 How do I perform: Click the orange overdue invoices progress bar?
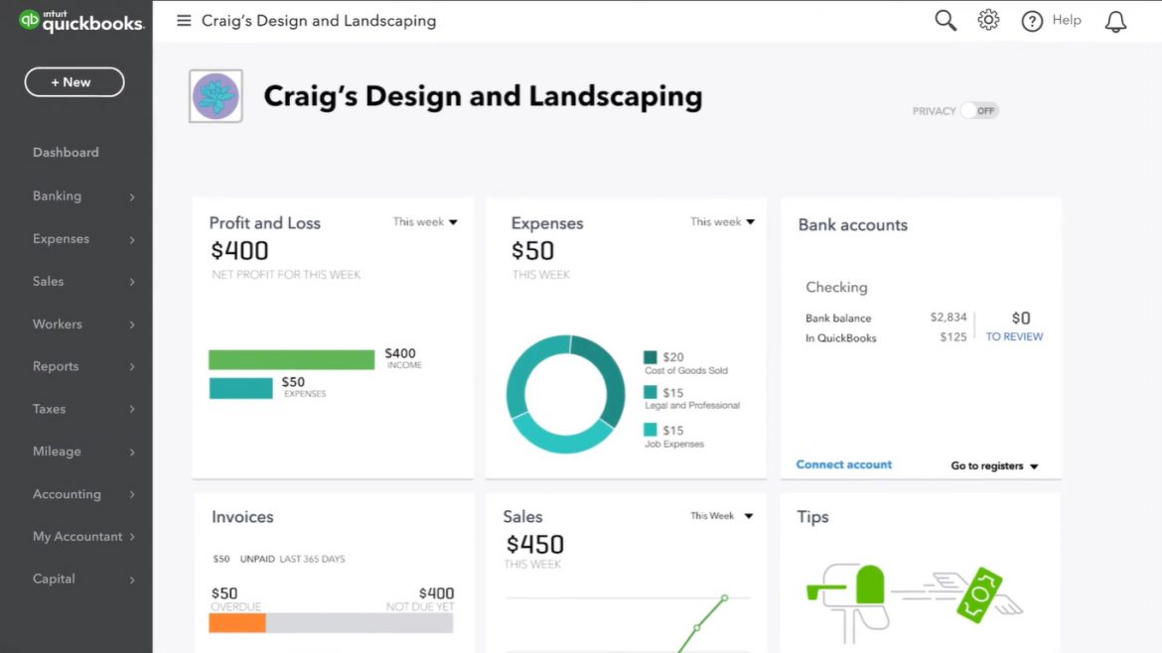point(238,622)
